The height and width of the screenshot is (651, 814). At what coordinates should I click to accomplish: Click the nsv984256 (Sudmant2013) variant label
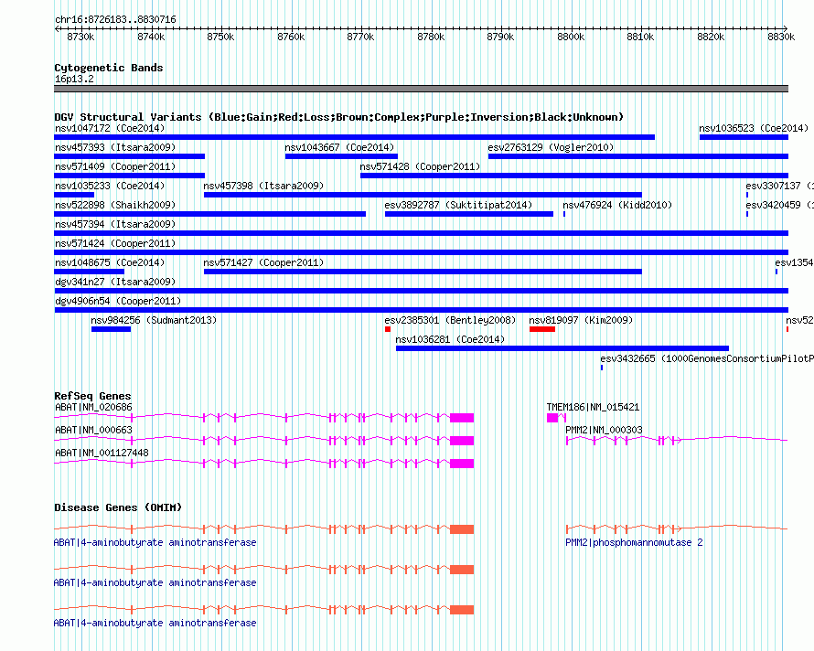(154, 320)
